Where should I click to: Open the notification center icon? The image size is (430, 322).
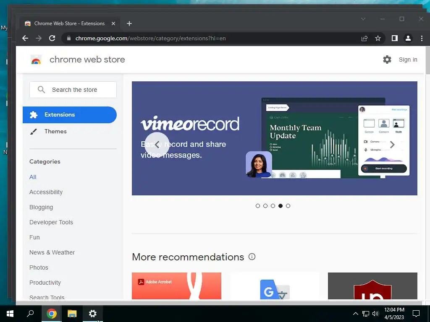point(416,314)
